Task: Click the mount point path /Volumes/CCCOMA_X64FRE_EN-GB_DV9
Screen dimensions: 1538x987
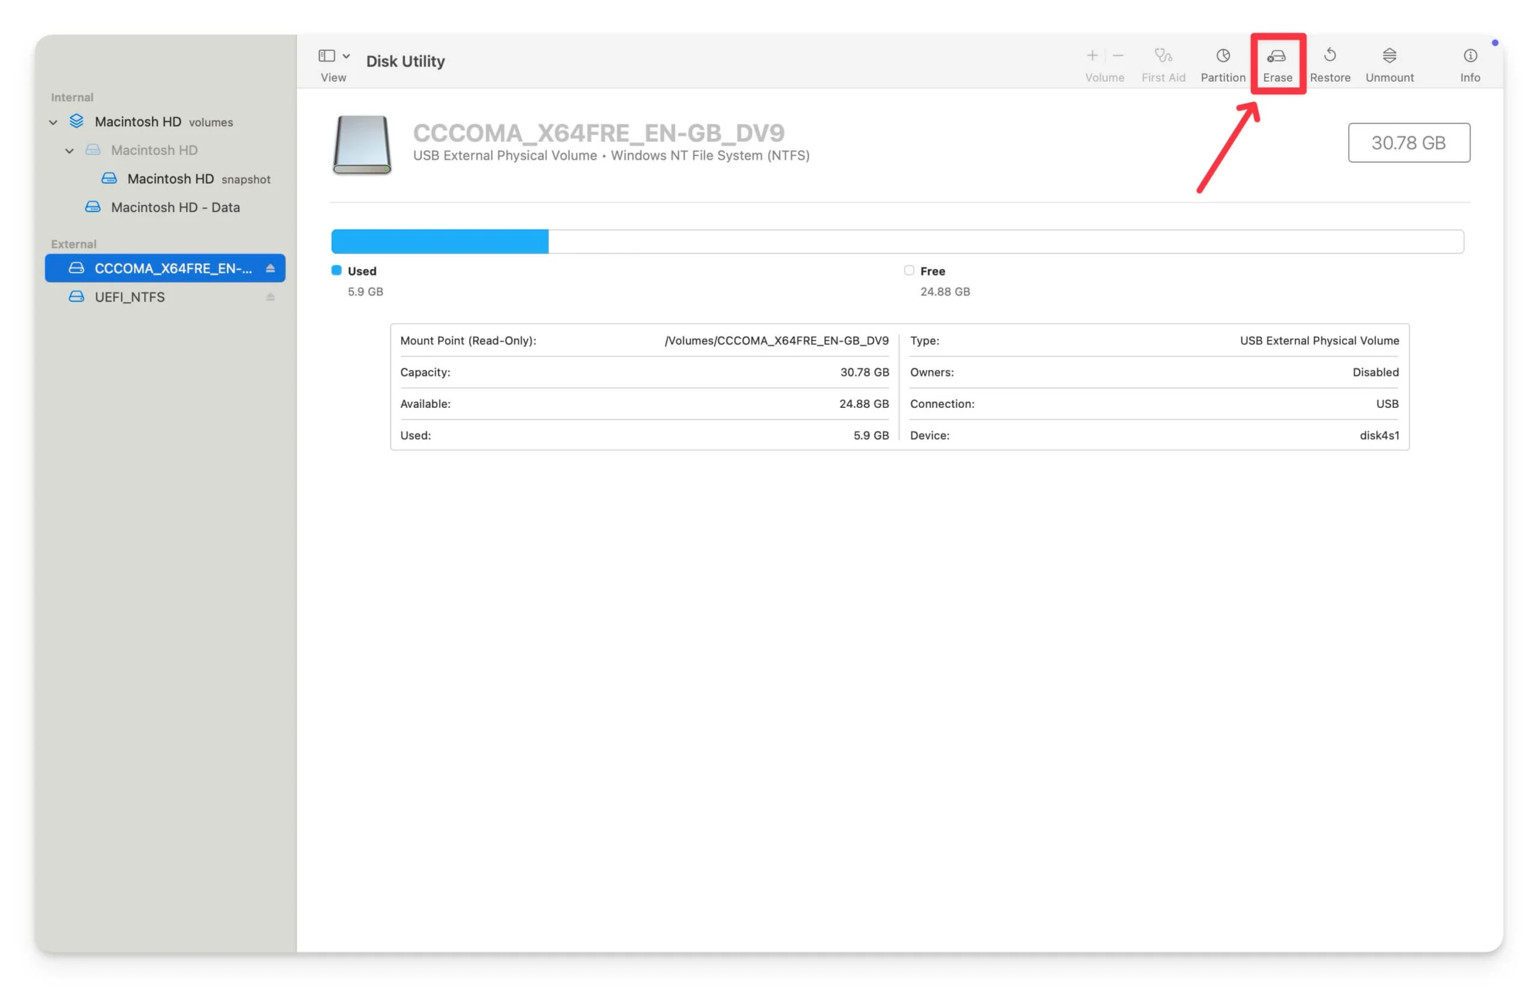Action: [776, 341]
